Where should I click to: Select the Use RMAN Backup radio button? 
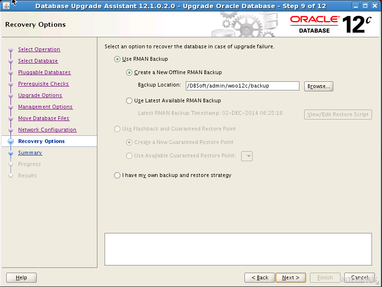(x=117, y=59)
